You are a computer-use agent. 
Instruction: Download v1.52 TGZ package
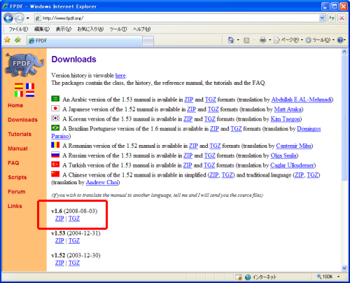(x=74, y=263)
